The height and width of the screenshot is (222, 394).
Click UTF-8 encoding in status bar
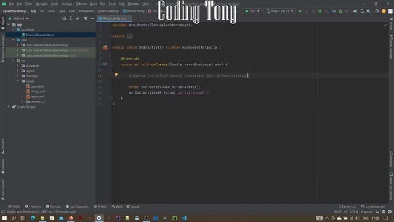coord(354,212)
